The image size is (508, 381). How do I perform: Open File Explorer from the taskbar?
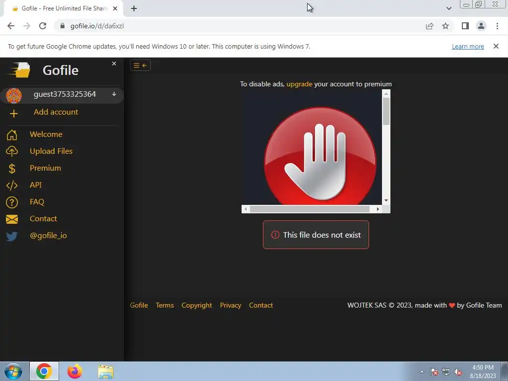point(106,372)
